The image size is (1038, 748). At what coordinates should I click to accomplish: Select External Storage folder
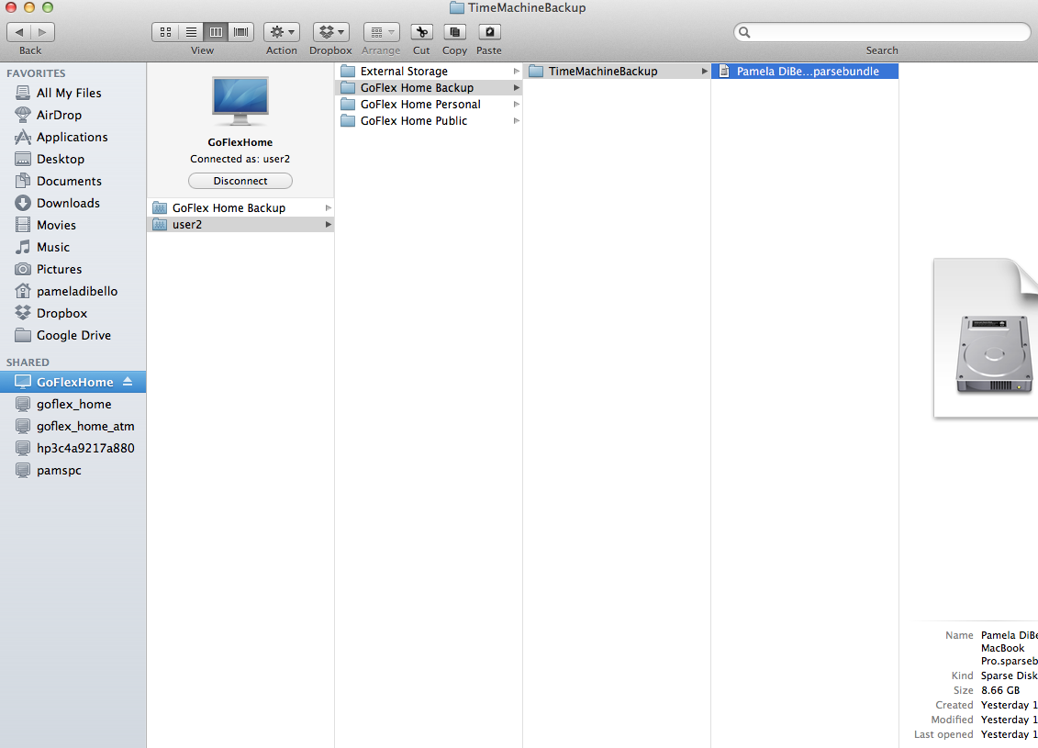(x=429, y=71)
